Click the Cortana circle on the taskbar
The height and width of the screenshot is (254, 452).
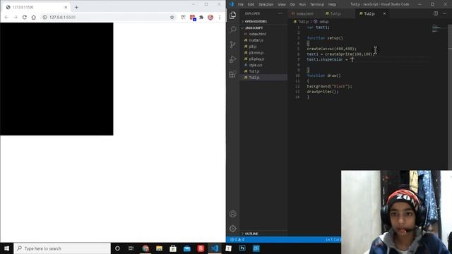(117, 248)
